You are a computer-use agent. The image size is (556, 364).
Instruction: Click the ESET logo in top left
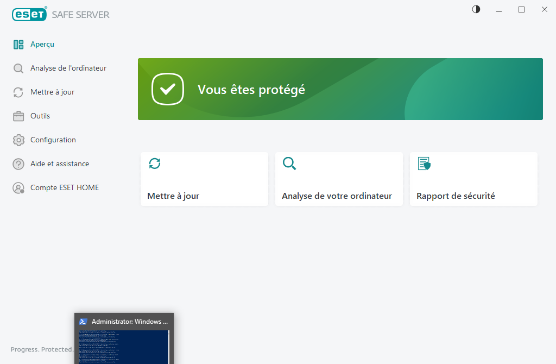pyautogui.click(x=29, y=14)
